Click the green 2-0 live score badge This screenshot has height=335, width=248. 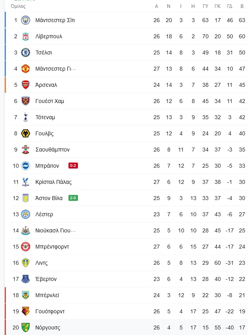point(73,198)
